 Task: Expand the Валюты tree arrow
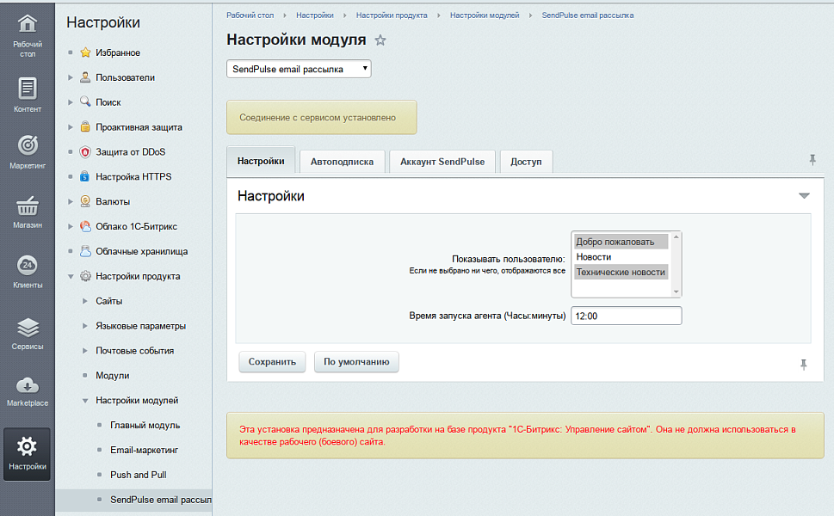71,201
